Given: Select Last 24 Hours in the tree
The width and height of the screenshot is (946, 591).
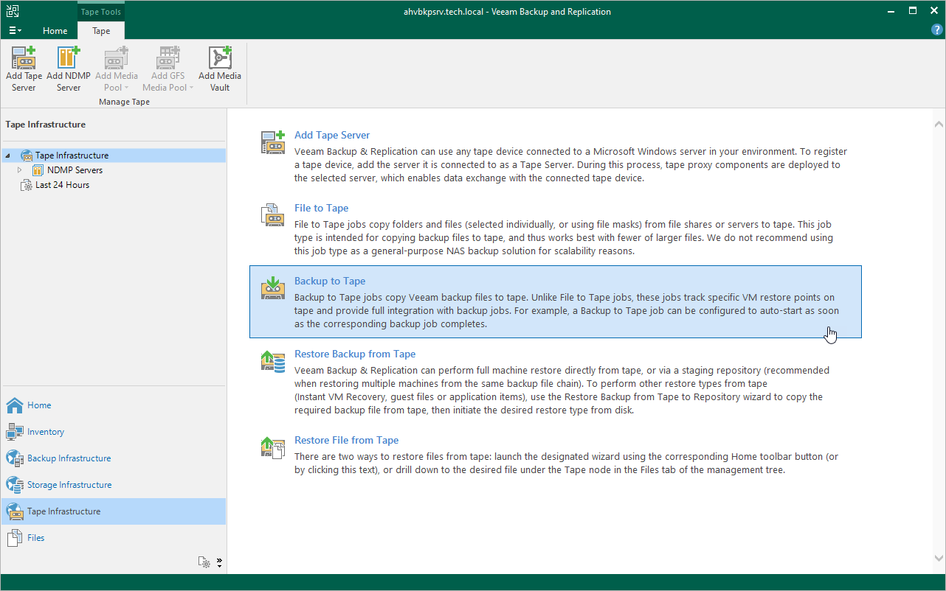Looking at the screenshot, I should tap(62, 185).
